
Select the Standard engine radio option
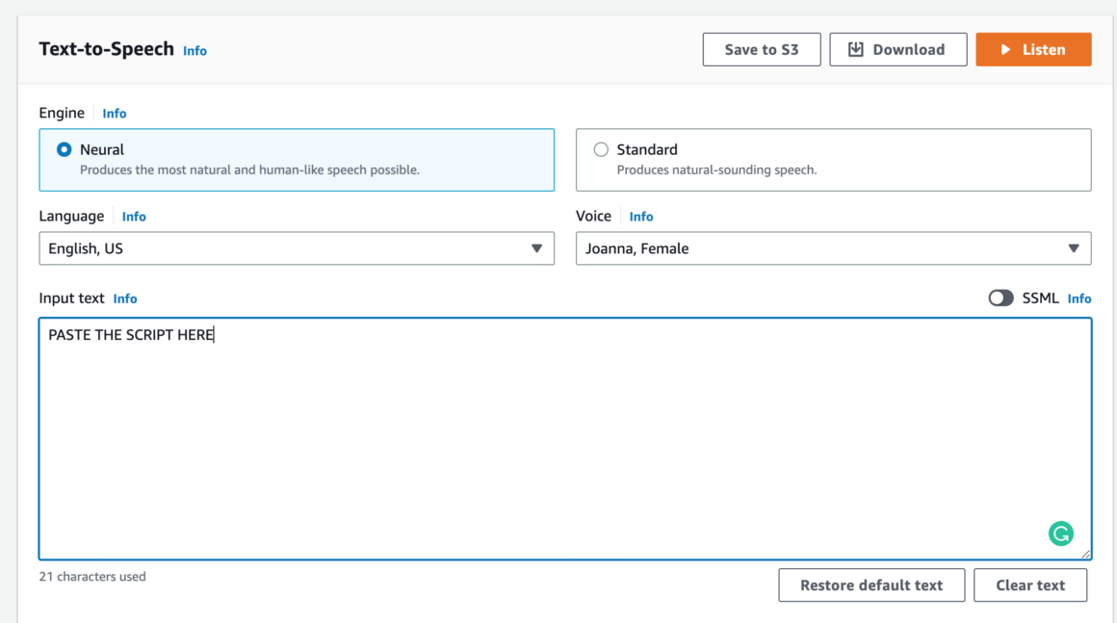click(x=601, y=149)
